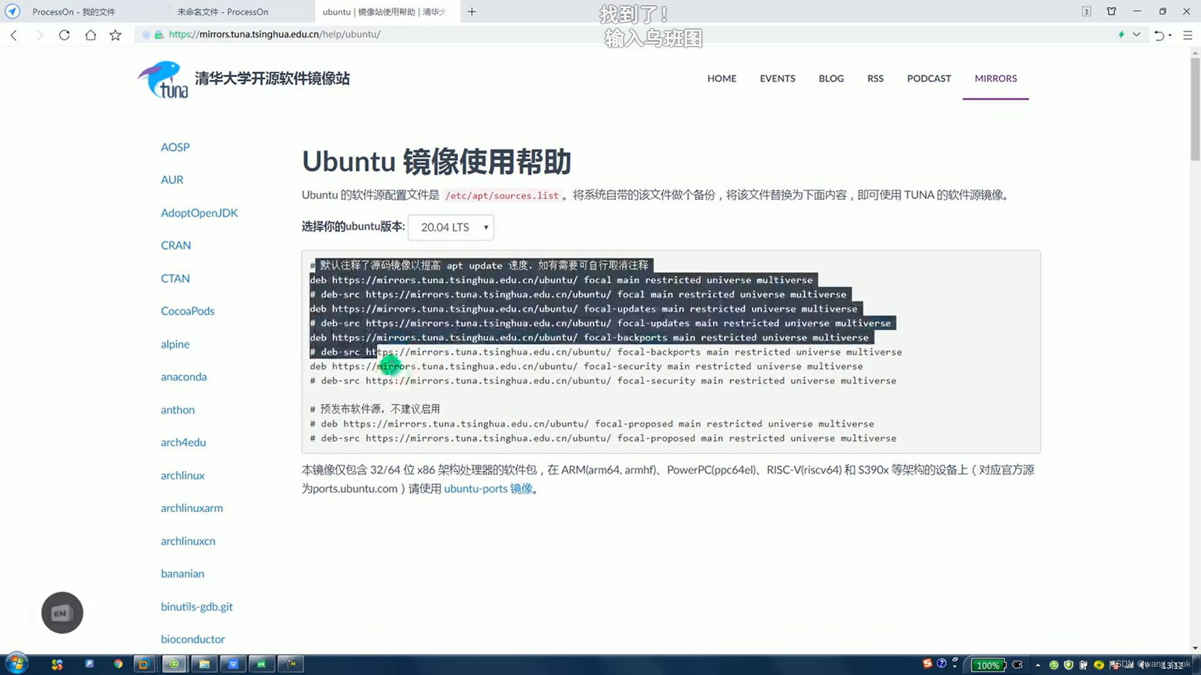Switch to the MIRRORS navigation tab
Screen dimensions: 1201x675
click(995, 78)
